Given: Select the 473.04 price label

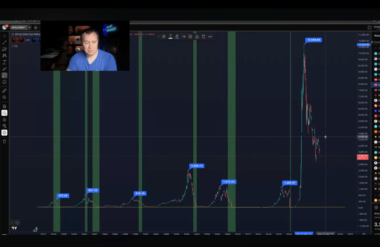Looking at the screenshot, I should click(63, 196).
